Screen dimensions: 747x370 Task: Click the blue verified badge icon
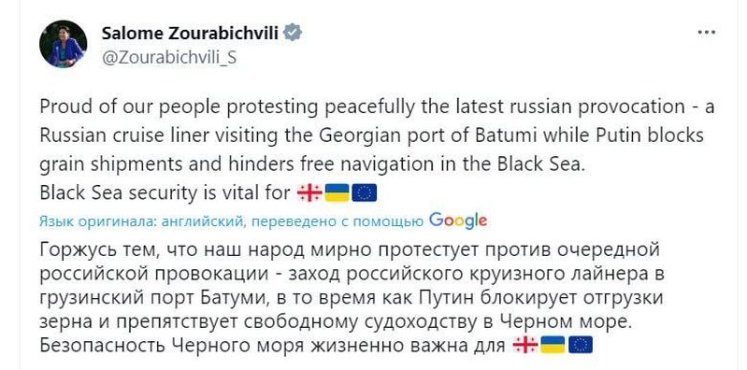tap(292, 33)
